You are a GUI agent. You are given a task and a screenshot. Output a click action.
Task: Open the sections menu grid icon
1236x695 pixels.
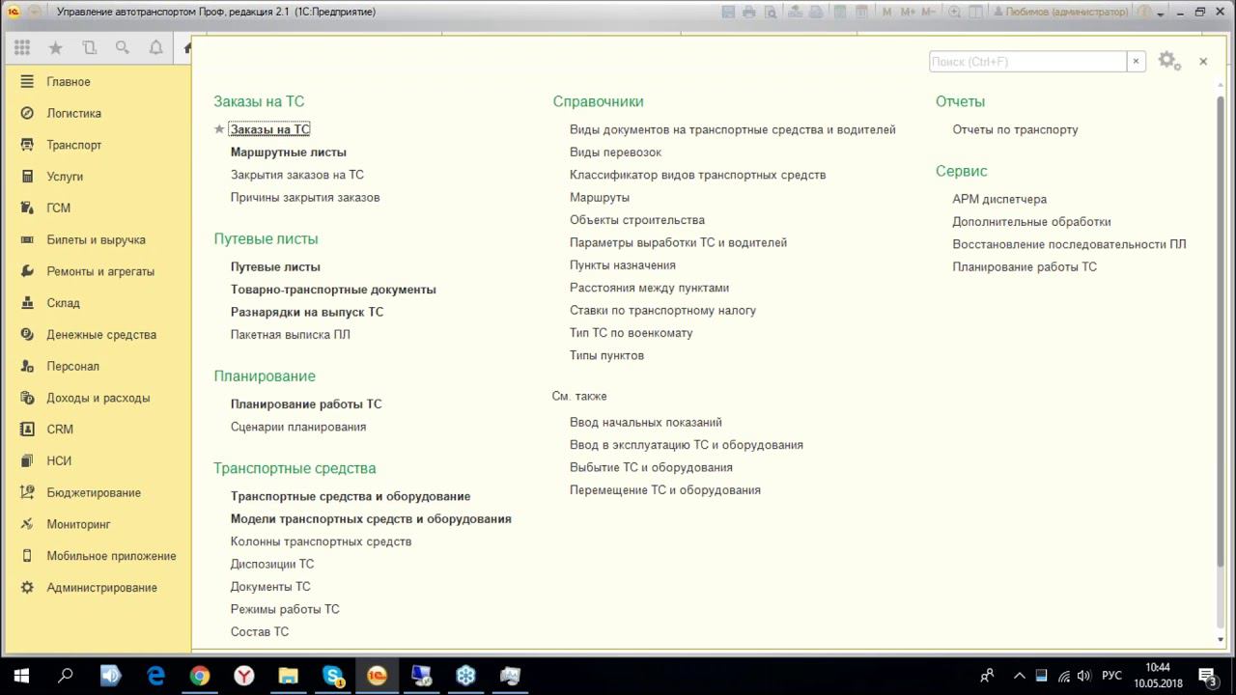(22, 48)
